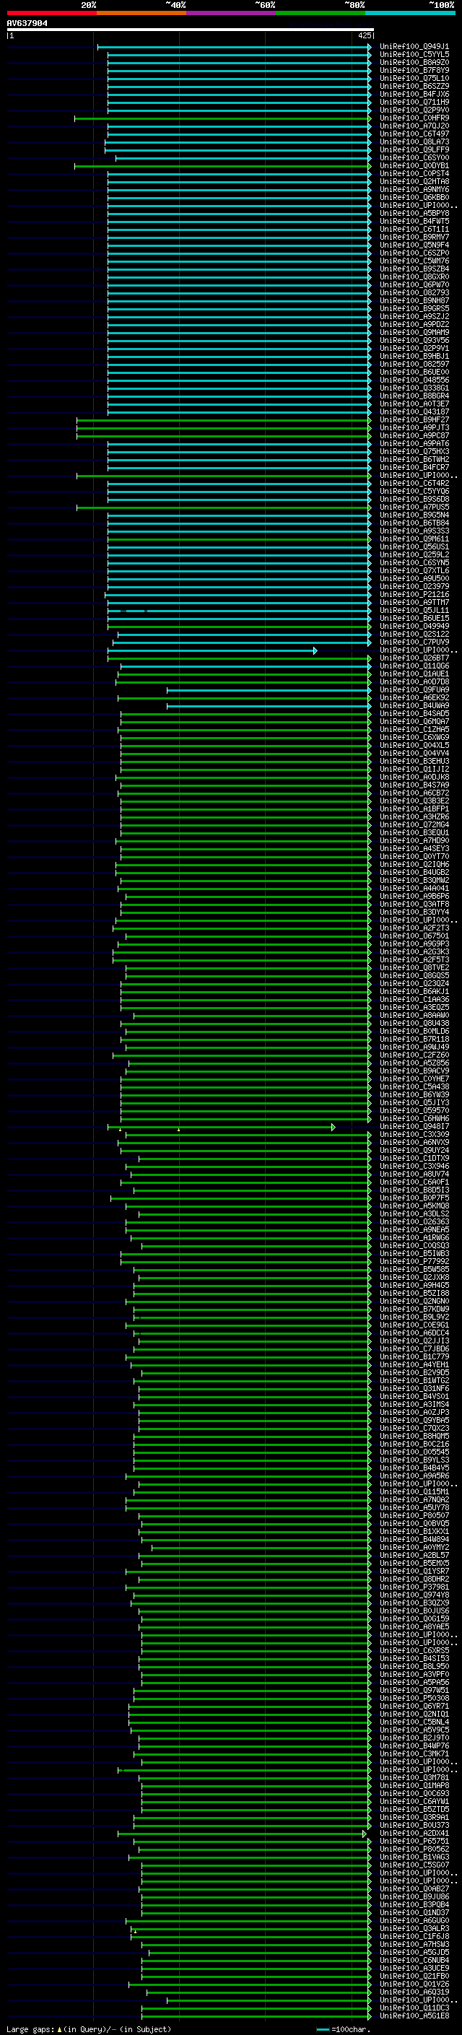Click hit label UniRef100_Q2S122

[414, 635]
